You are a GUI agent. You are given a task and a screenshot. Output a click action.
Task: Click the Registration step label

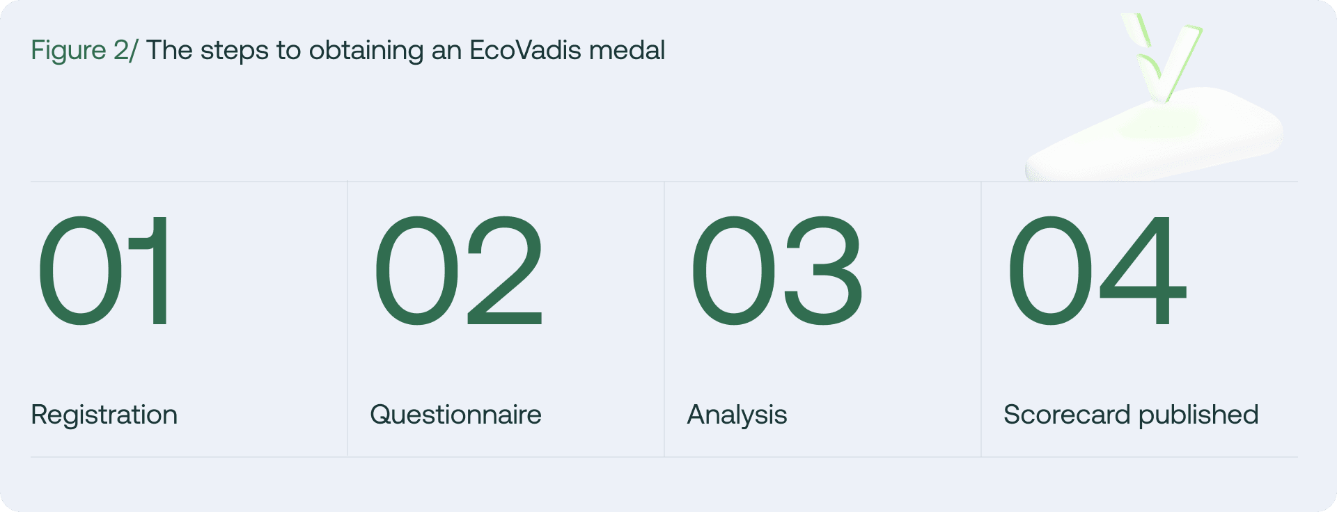[104, 415]
